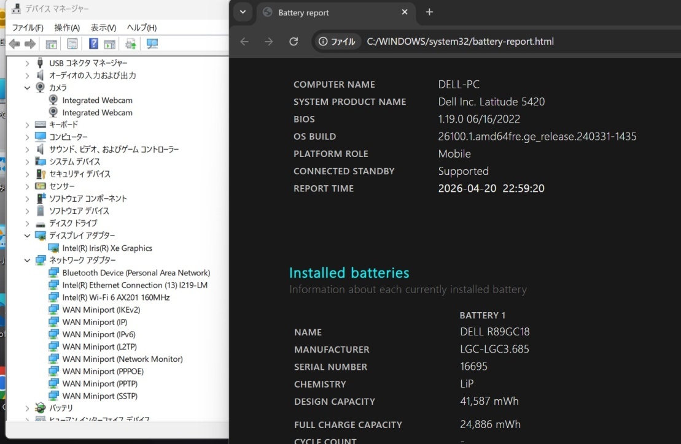The height and width of the screenshot is (444, 681).
Task: Click Scan for hardware changes monitor icon
Action: pos(152,44)
